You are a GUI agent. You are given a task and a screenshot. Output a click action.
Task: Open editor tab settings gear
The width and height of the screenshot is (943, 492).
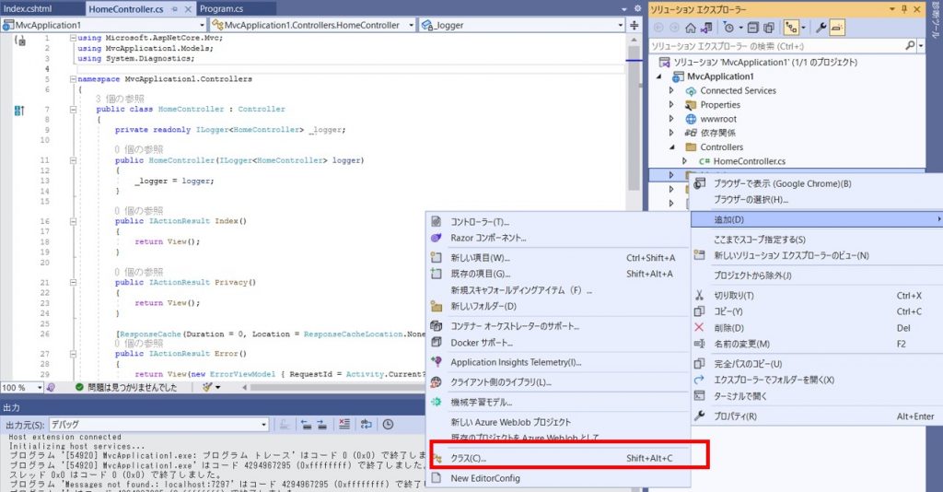pyautogui.click(x=637, y=9)
